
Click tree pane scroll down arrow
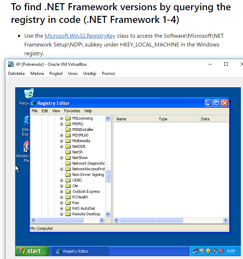click(x=108, y=214)
